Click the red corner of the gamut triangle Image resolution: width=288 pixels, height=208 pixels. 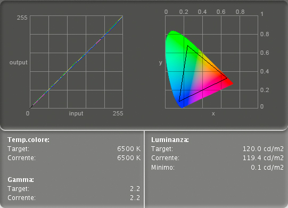(227, 78)
